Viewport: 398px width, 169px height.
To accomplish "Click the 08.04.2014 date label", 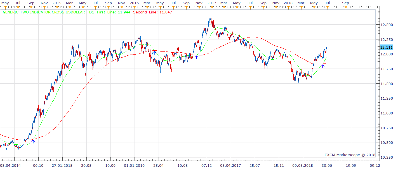I will point(10,166).
